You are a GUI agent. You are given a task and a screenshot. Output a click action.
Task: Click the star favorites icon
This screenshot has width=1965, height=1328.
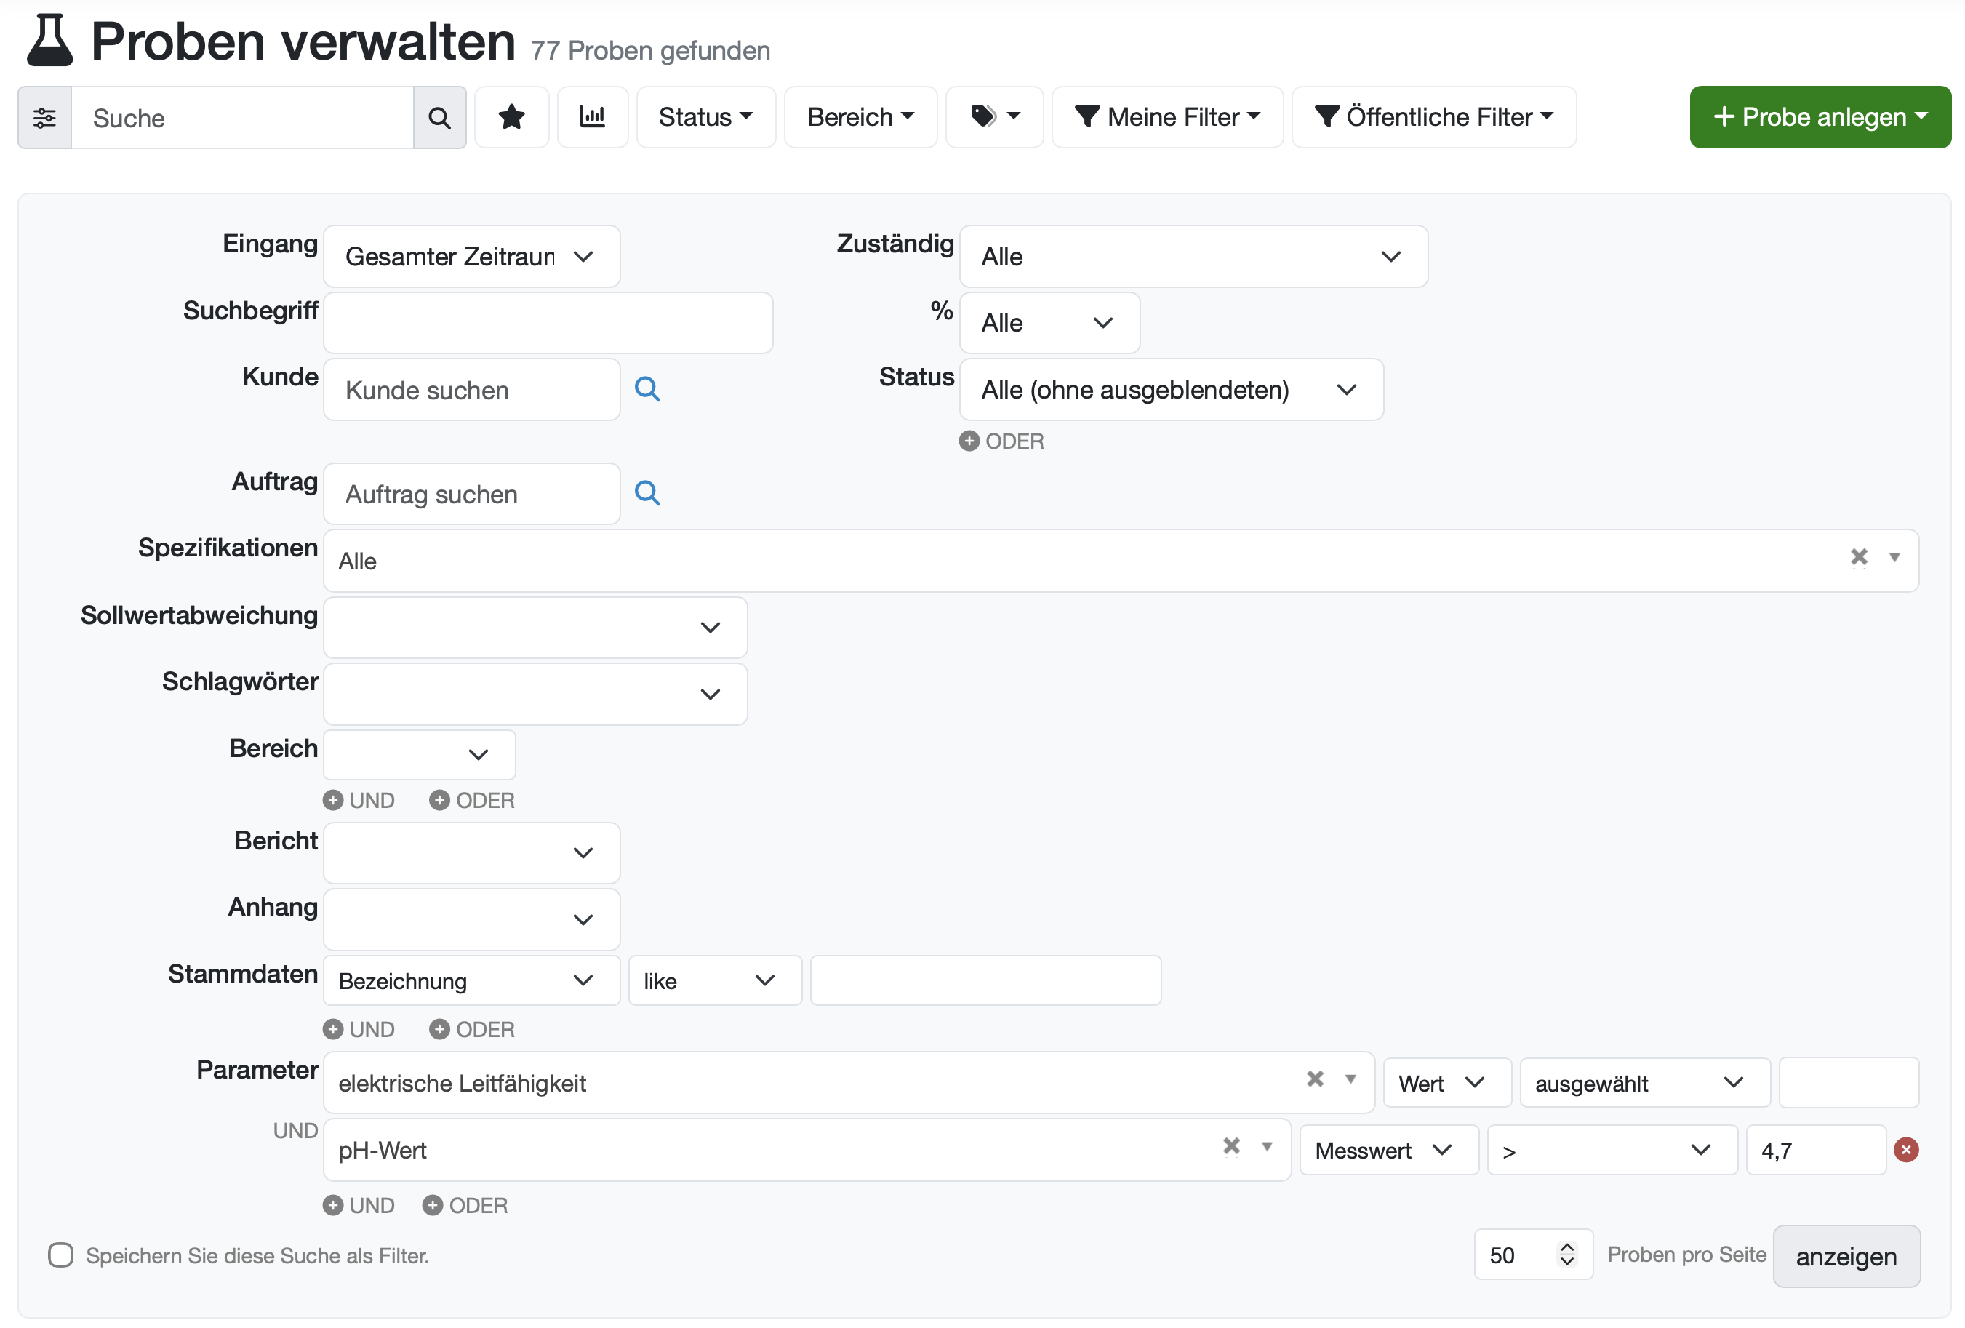[511, 118]
